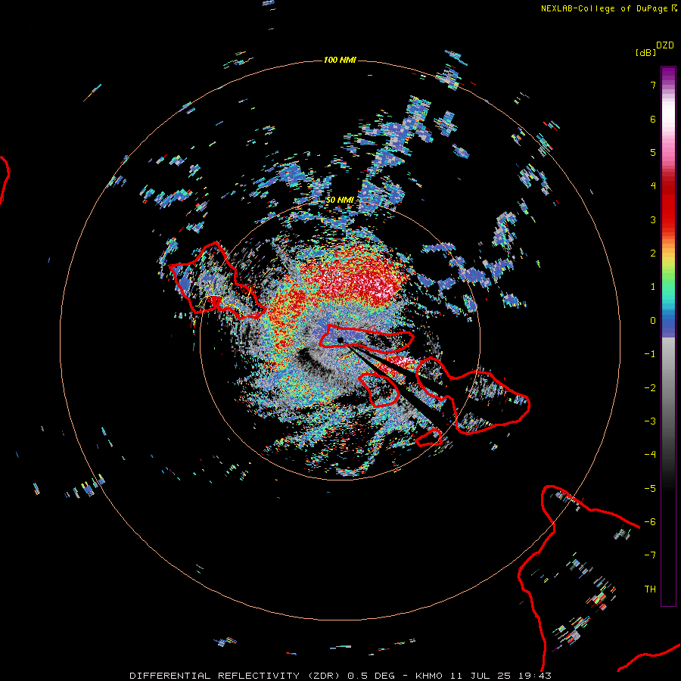Click the '100 NMI' range ring label
The width and height of the screenshot is (681, 681).
(x=340, y=60)
